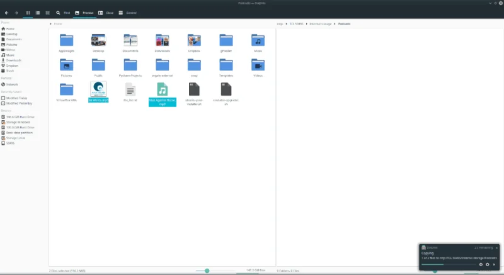Select the upgrader .sh script file

(226, 89)
